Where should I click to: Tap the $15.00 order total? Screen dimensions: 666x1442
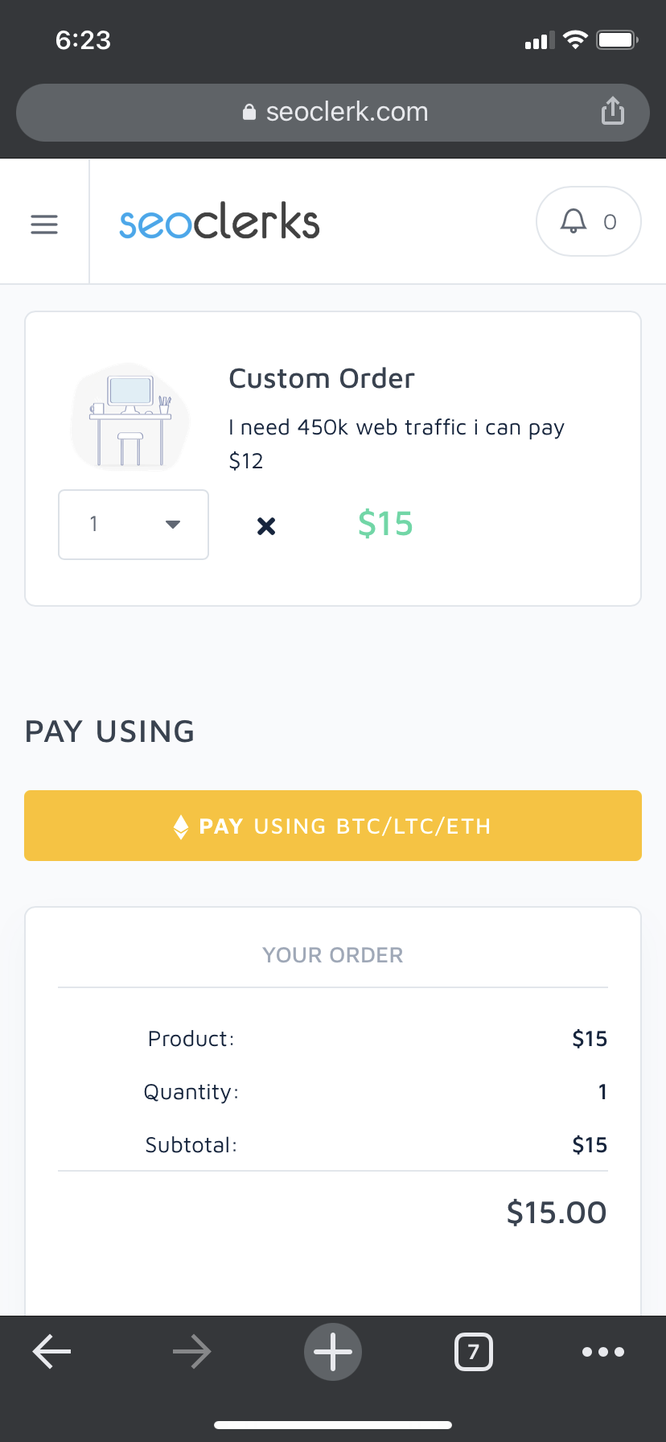click(x=557, y=1212)
